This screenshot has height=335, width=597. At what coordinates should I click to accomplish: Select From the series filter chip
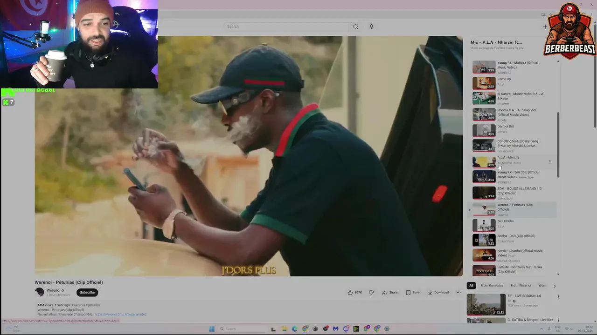coord(492,285)
